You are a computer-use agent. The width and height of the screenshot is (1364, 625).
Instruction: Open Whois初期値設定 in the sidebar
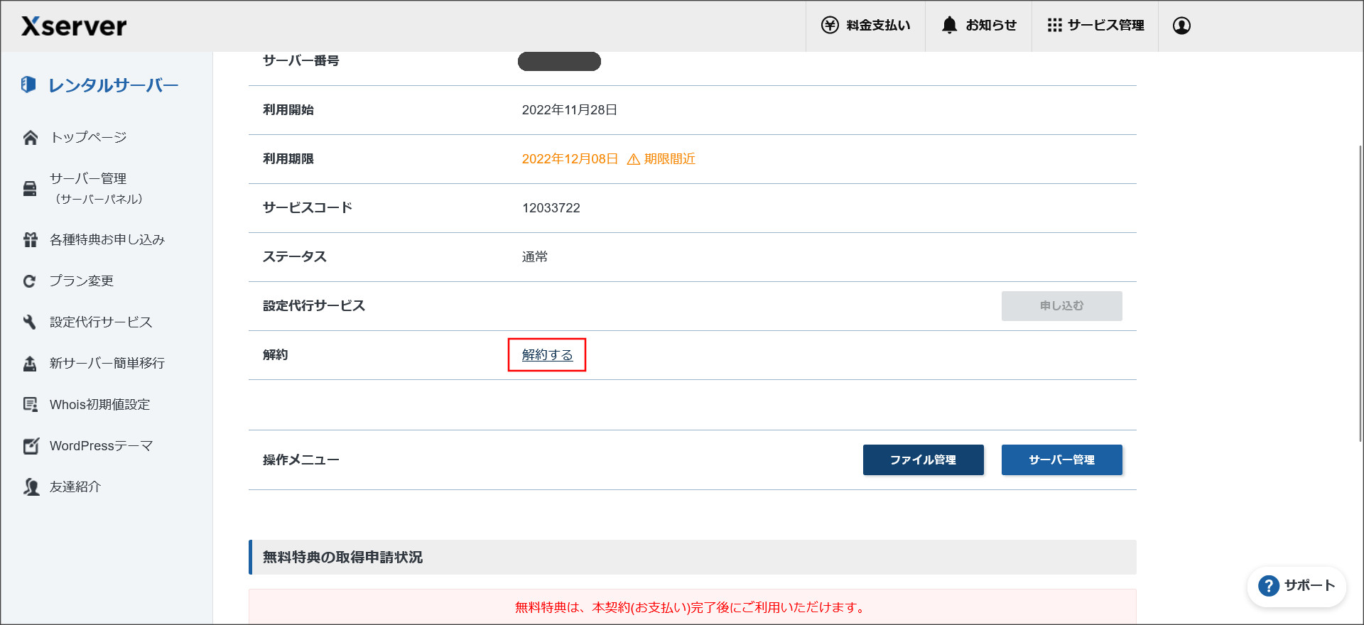coord(99,405)
